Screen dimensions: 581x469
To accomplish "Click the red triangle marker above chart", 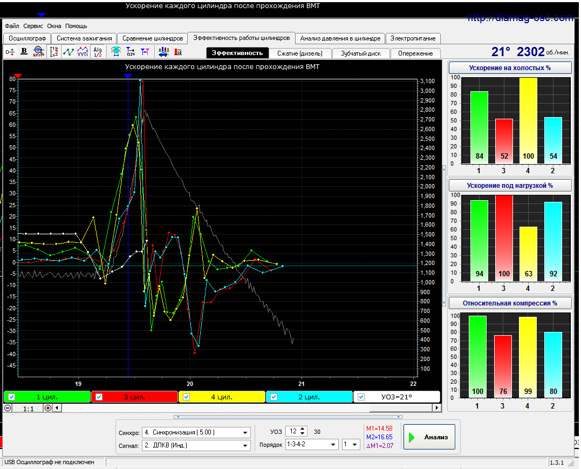I will (x=17, y=76).
